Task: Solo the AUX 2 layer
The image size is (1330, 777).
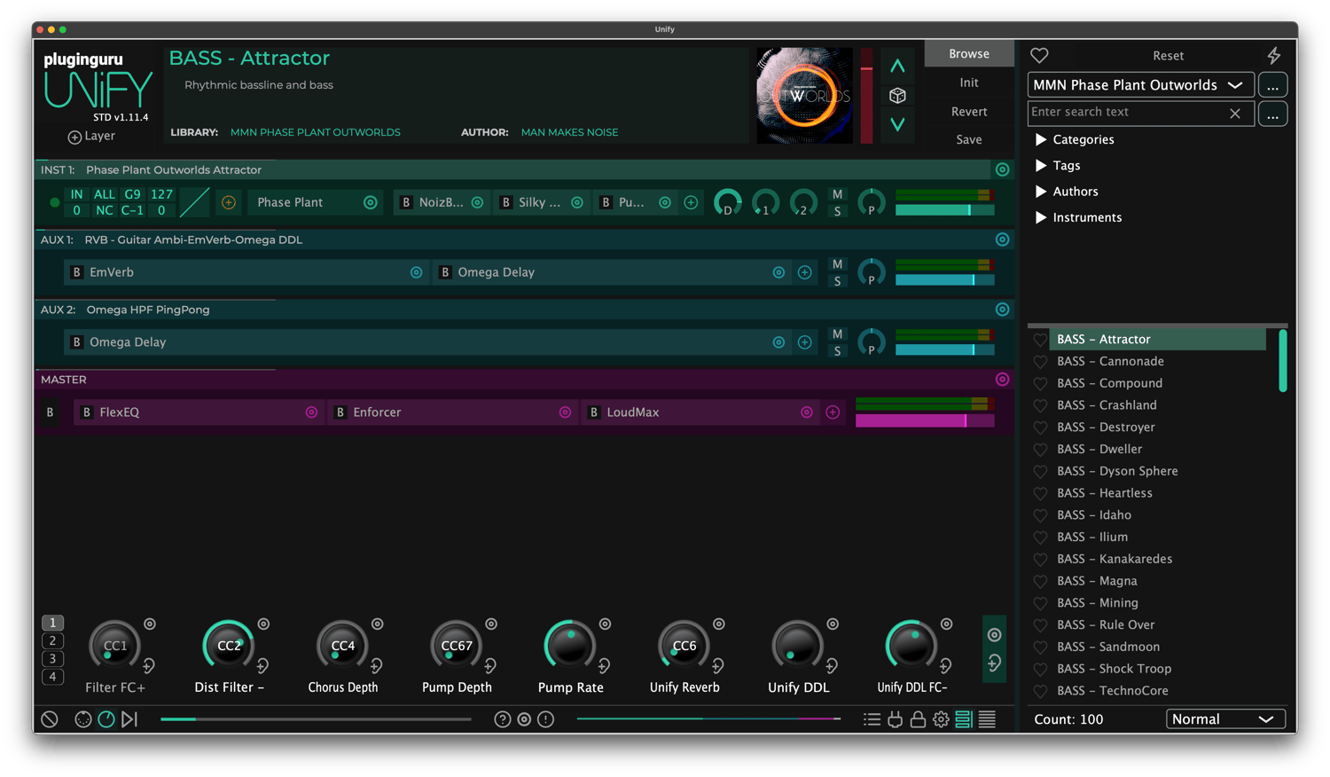Action: click(x=837, y=351)
